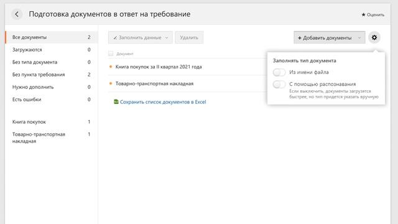Viewport: 398px width, 224px height.
Task: Click 'Сохранить список документов в Excel' link
Action: [163, 102]
